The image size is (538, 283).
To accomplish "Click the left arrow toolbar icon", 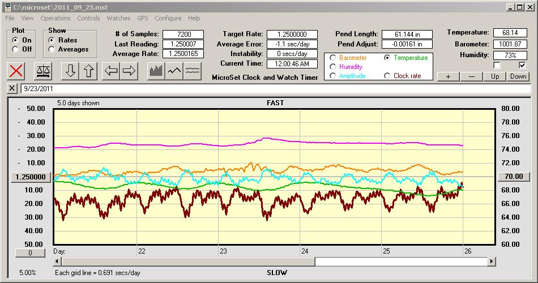I will (111, 71).
